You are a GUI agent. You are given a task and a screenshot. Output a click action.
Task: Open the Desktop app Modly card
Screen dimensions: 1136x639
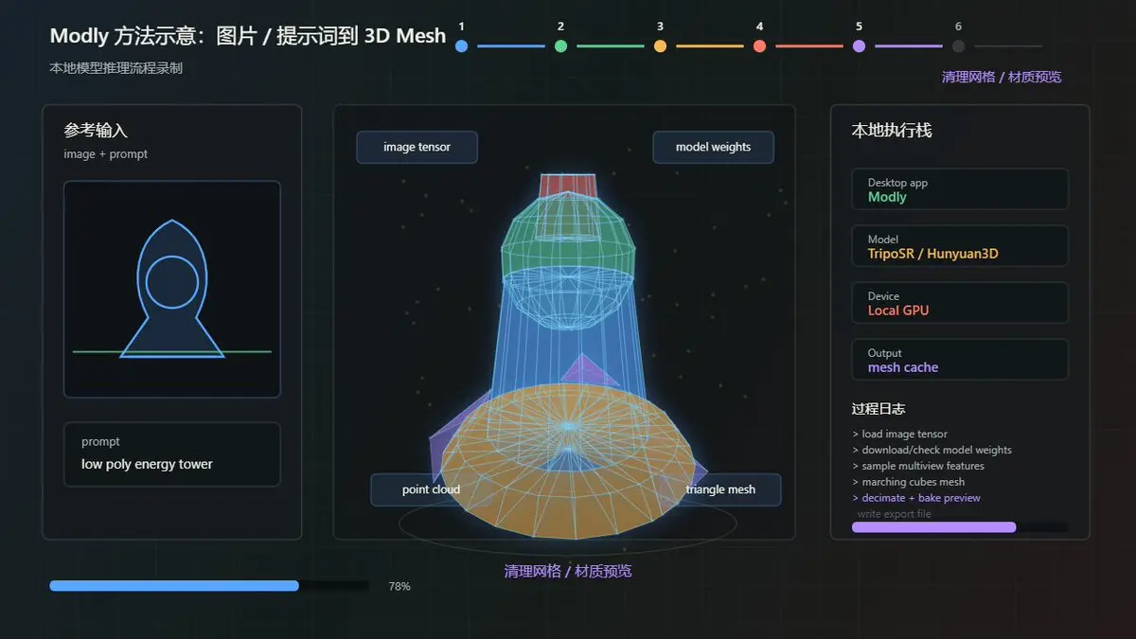(960, 189)
